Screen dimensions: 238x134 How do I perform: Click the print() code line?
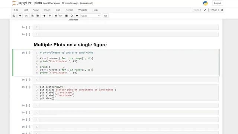point(45,67)
